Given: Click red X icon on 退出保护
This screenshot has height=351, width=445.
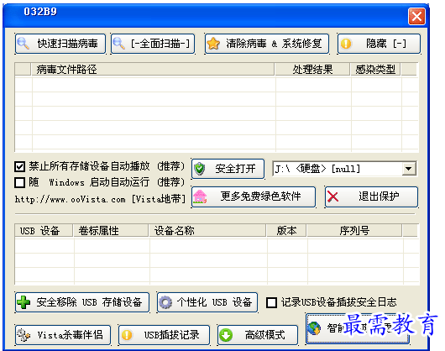Looking at the screenshot, I should (332, 196).
